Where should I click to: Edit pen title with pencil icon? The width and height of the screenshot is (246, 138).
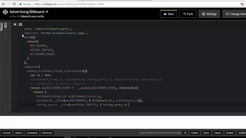[47, 12]
